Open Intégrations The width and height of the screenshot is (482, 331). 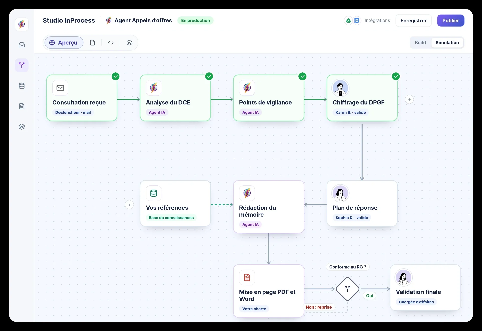(x=377, y=21)
